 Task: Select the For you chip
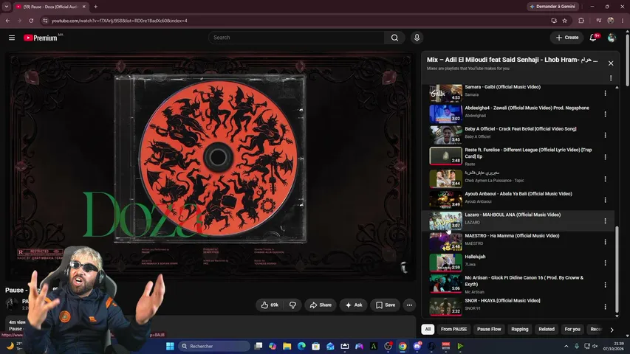click(x=572, y=329)
